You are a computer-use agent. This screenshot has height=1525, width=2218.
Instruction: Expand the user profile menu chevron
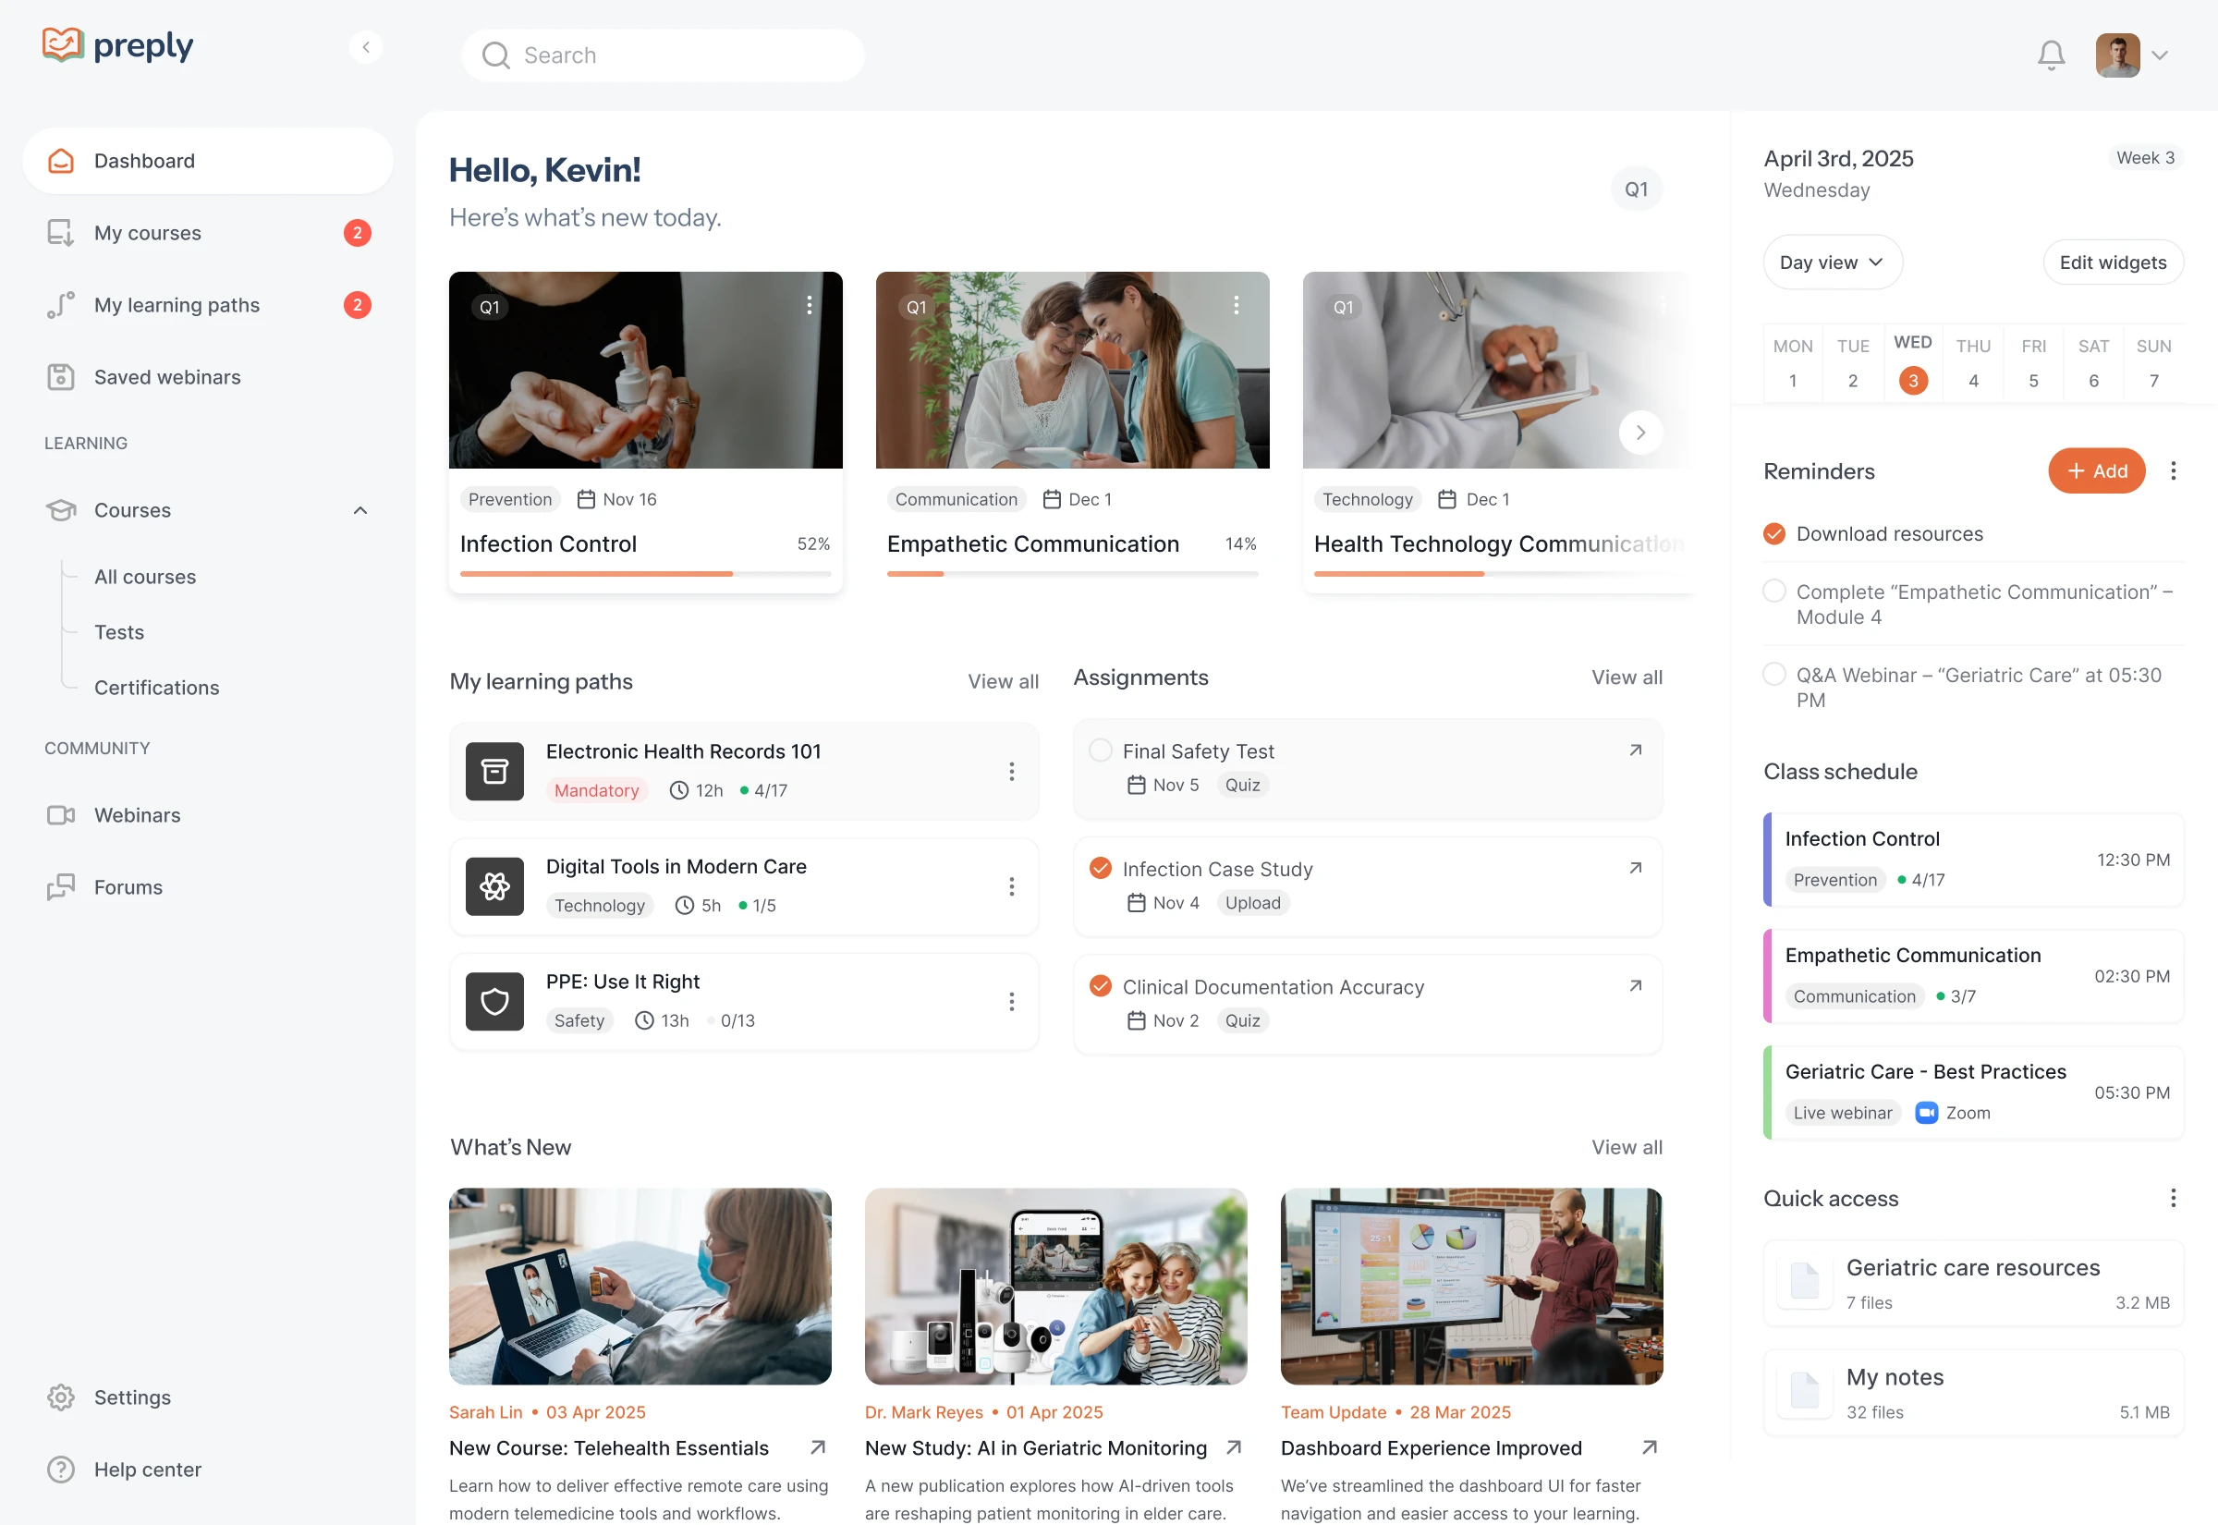pyautogui.click(x=2160, y=55)
